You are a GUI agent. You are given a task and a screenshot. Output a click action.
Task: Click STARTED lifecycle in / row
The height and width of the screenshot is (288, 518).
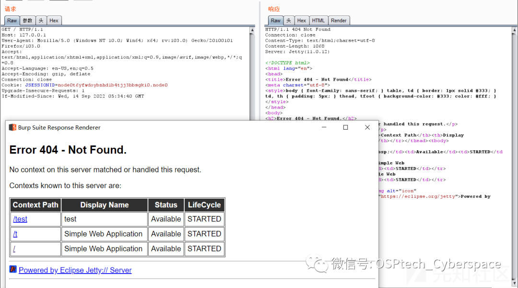[x=204, y=249]
